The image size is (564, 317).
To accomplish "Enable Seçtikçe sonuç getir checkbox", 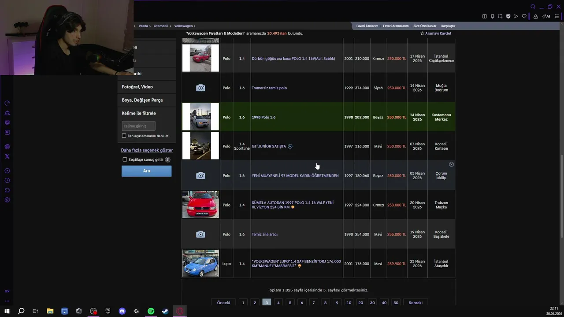I will coord(125,159).
